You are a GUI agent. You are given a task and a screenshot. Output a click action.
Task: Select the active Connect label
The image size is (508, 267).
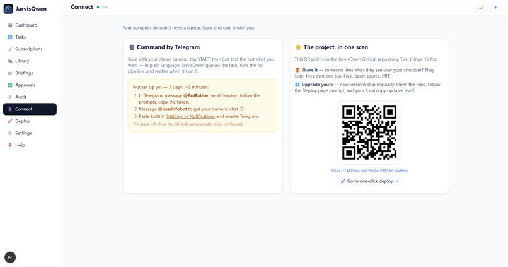pyautogui.click(x=24, y=109)
